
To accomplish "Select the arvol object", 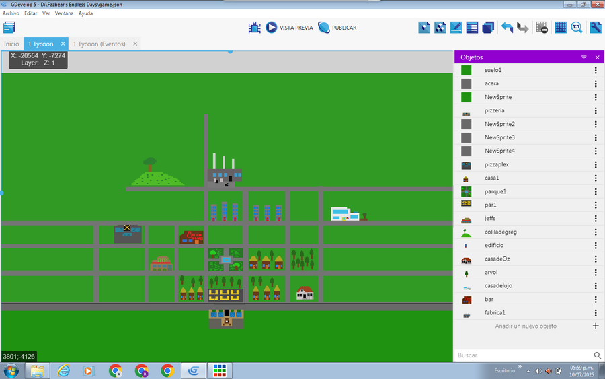I will pos(530,273).
